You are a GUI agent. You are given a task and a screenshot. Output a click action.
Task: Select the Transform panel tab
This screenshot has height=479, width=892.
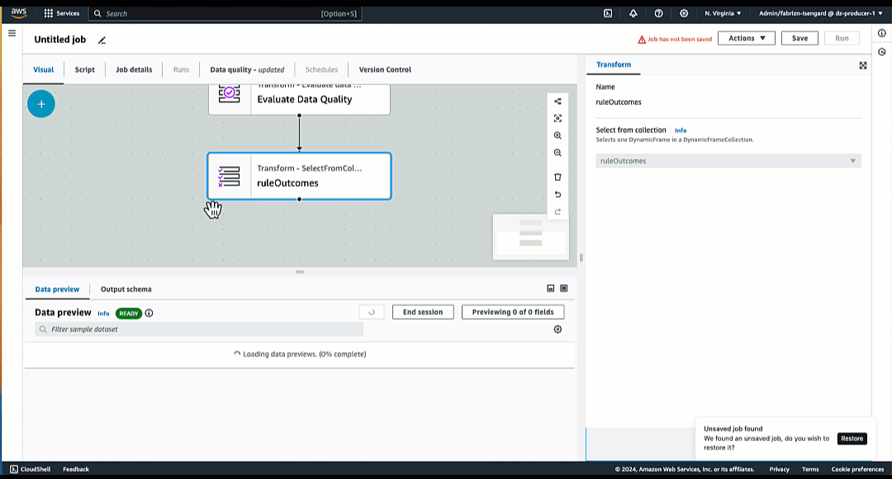pyautogui.click(x=613, y=65)
